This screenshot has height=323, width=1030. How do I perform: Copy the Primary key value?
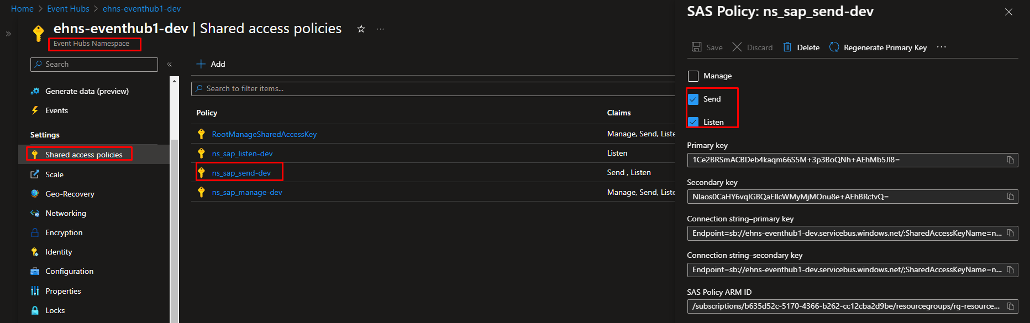pyautogui.click(x=1011, y=160)
